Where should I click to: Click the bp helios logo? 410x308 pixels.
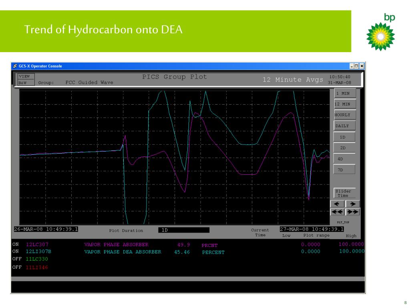point(381,36)
